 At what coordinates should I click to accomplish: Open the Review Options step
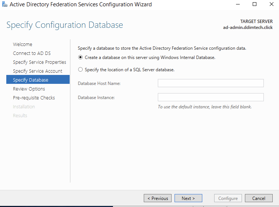pos(29,89)
